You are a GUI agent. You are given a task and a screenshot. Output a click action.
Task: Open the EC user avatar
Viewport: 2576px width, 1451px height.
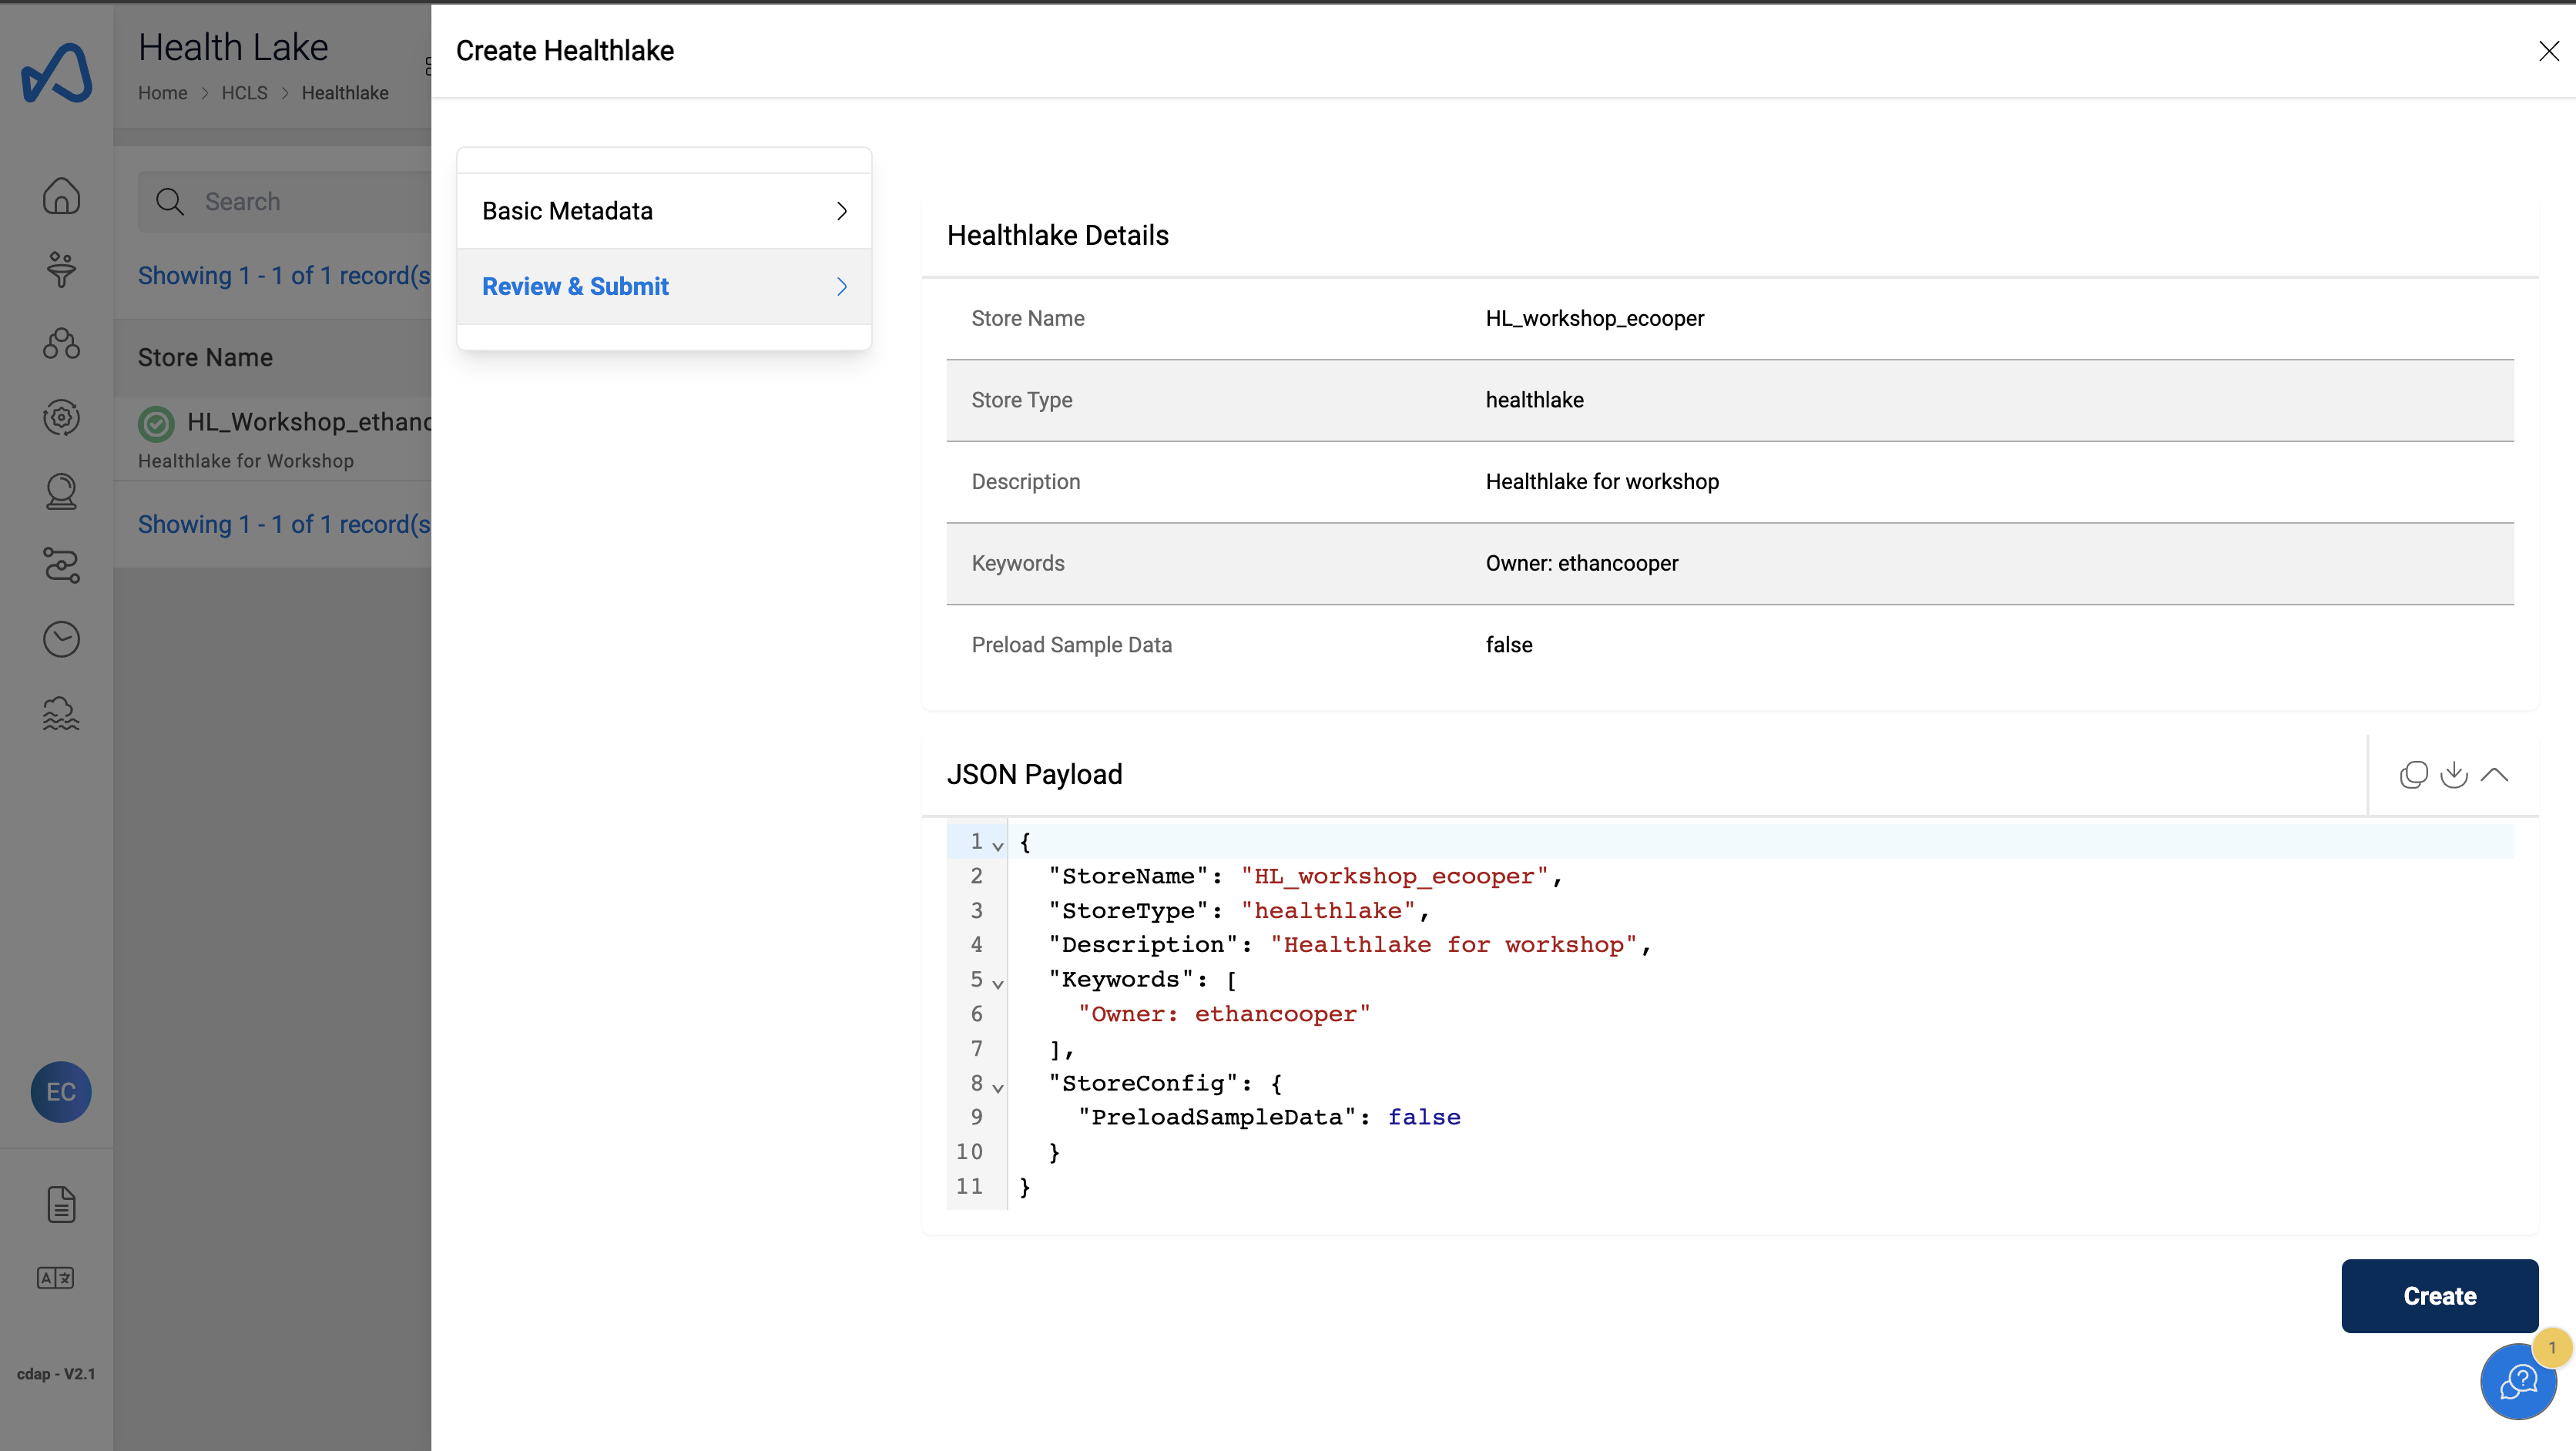click(61, 1091)
